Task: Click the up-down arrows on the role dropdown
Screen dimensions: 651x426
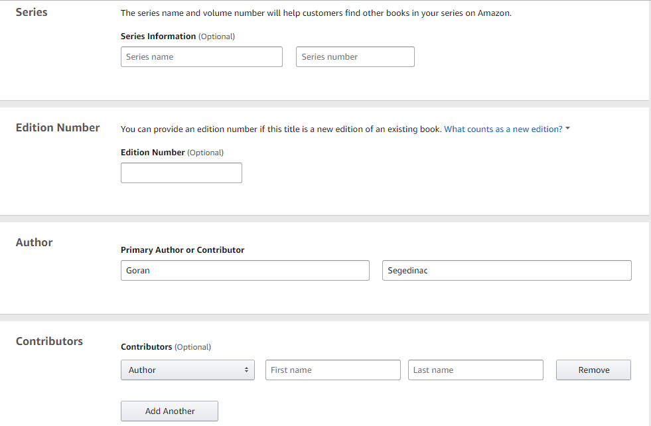Action: [x=246, y=370]
